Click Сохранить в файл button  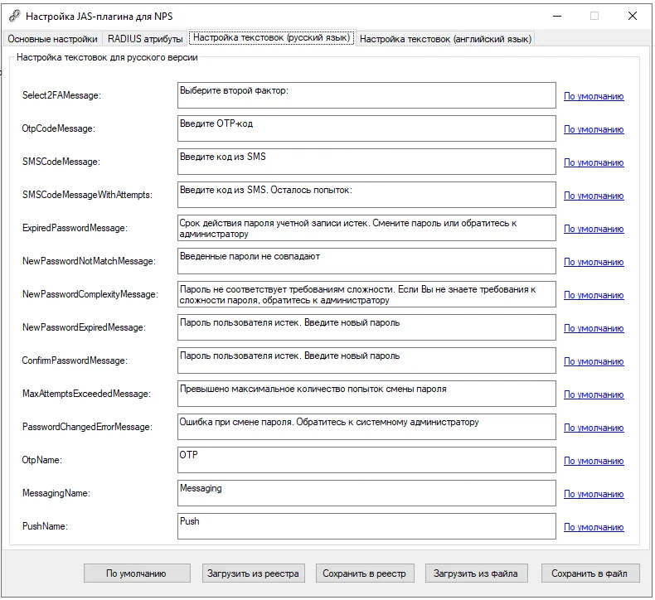pyautogui.click(x=589, y=573)
